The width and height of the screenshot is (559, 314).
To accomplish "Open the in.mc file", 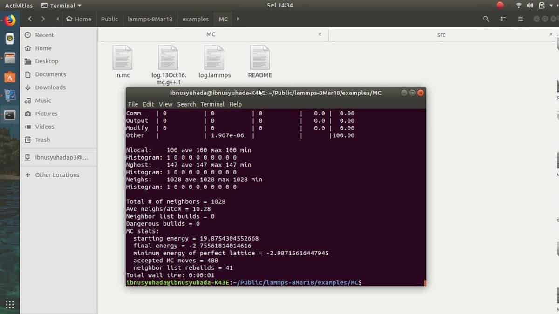I will (123, 61).
